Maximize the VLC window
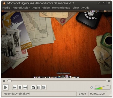 tap(104, 3)
